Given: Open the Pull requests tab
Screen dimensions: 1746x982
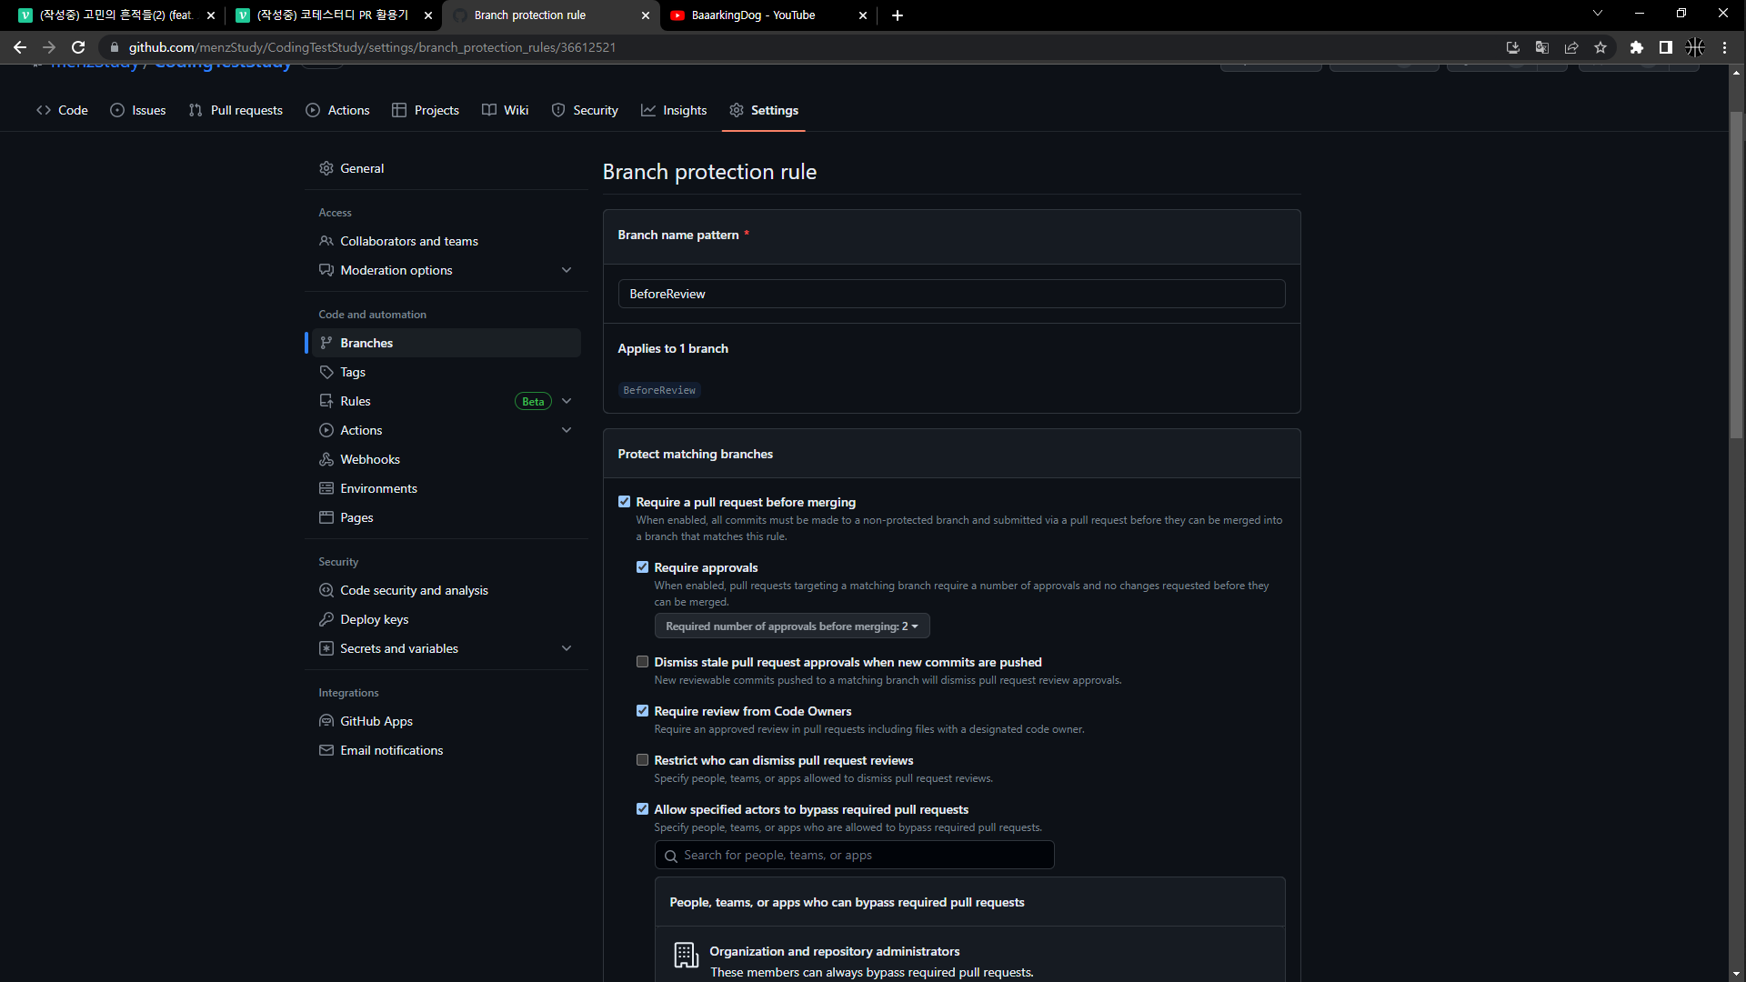Looking at the screenshot, I should pyautogui.click(x=236, y=110).
